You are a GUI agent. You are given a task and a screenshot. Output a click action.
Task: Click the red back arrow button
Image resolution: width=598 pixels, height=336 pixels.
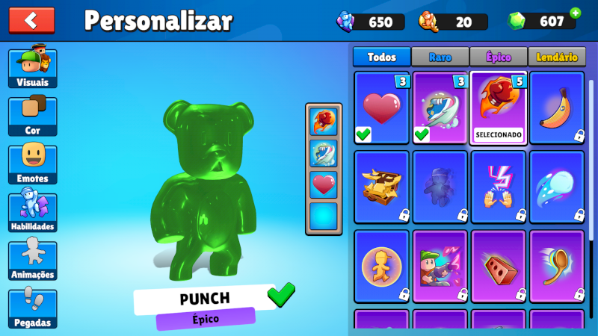(31, 21)
